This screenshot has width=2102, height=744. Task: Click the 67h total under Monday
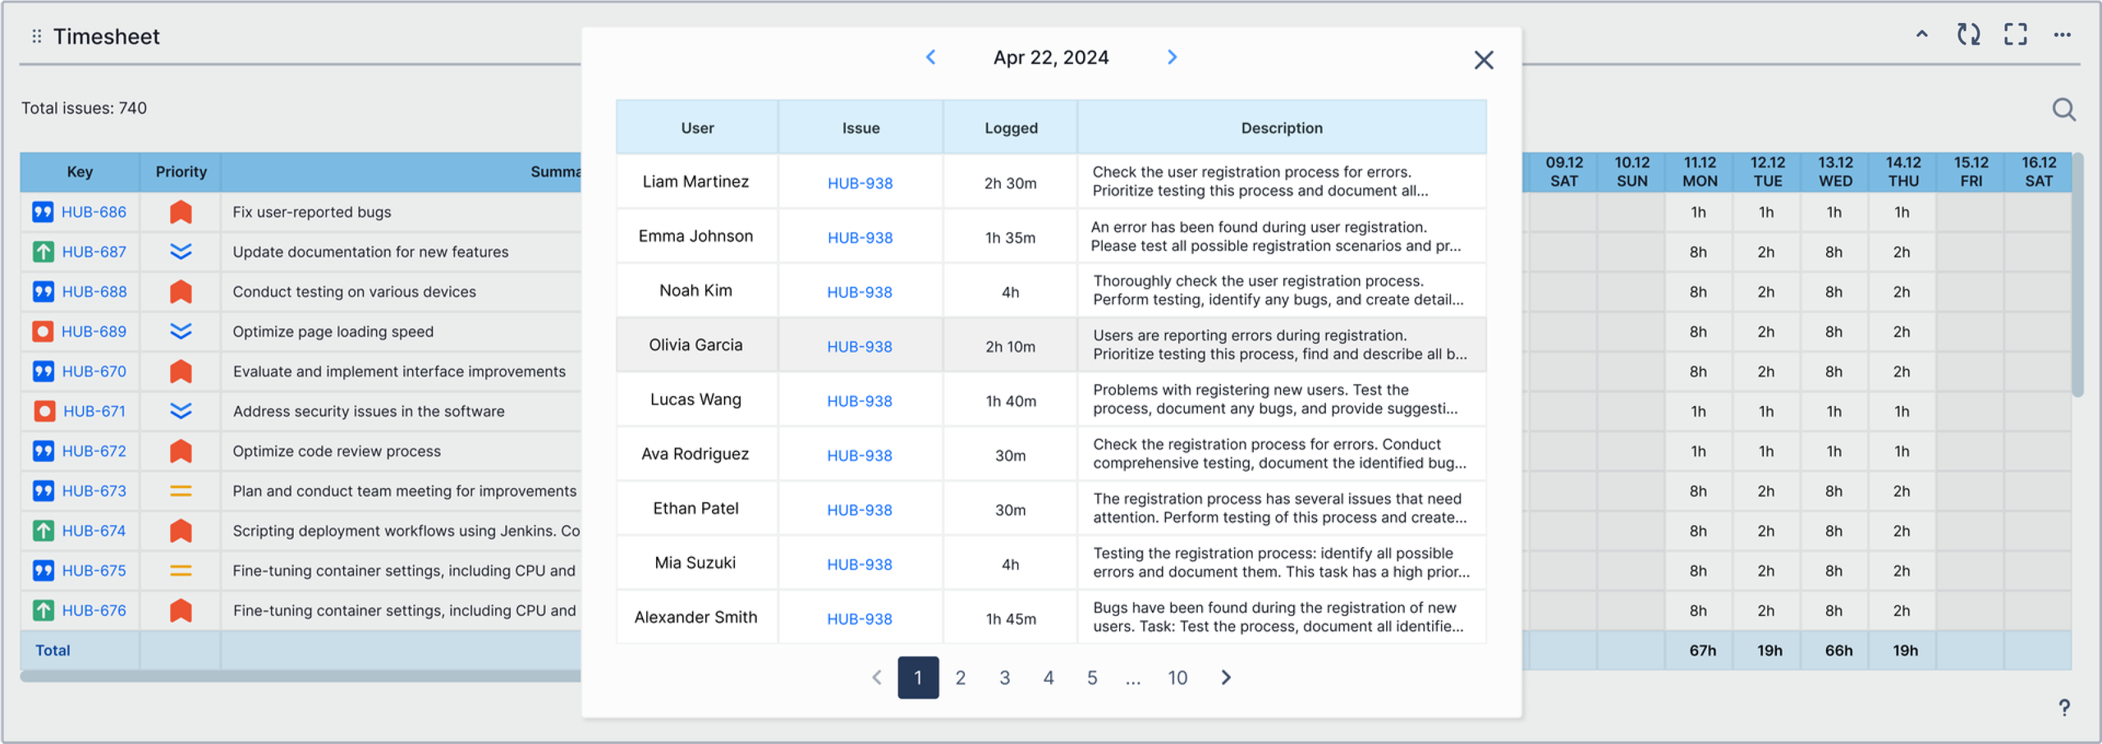pyautogui.click(x=1702, y=650)
